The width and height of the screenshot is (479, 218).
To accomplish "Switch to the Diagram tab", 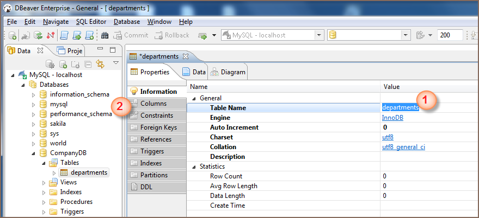I will coord(228,72).
